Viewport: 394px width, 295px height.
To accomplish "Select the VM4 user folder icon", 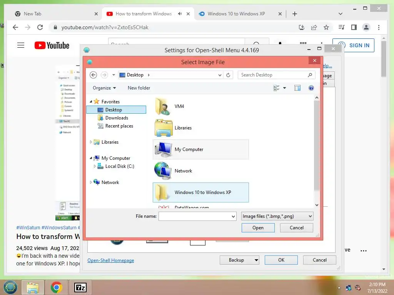I will pos(162,106).
